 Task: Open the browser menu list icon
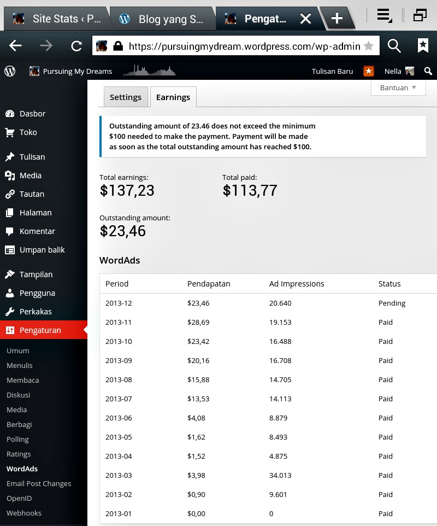click(x=384, y=16)
